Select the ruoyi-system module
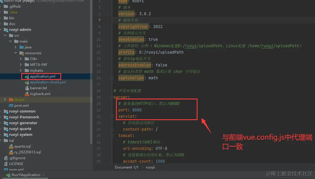The width and height of the screenshot is (315, 179). click(x=20, y=135)
